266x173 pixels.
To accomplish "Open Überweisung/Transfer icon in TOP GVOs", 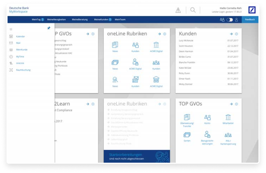I will 187,117.
